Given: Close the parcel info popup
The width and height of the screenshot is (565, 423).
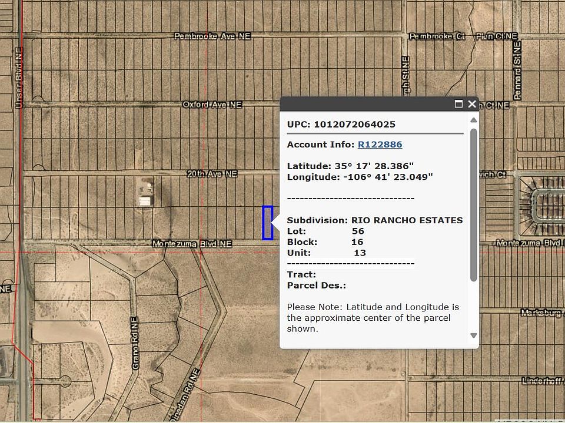Looking at the screenshot, I should [x=472, y=104].
